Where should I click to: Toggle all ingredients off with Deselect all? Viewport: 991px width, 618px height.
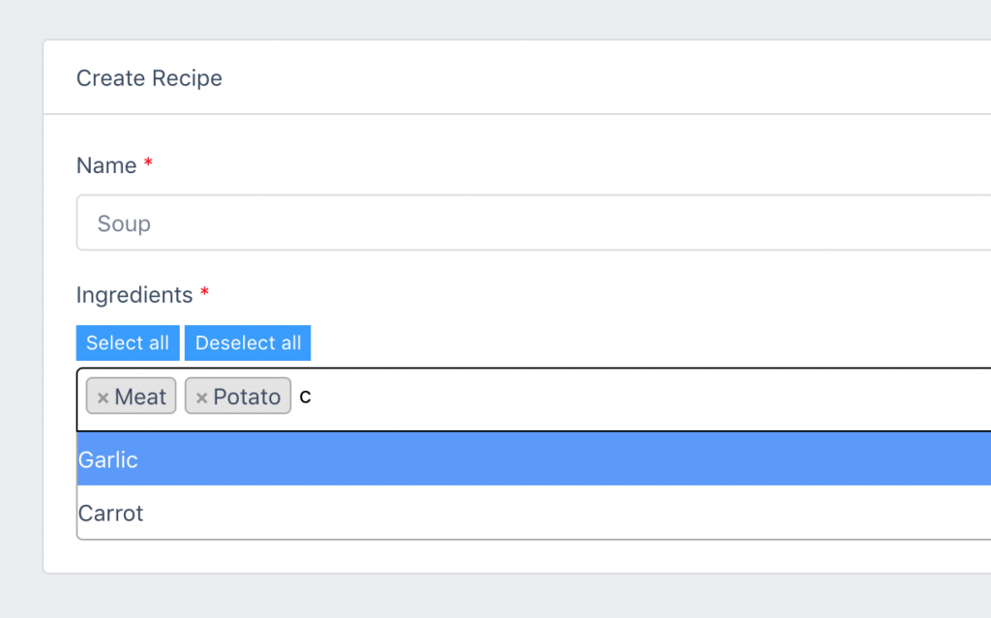click(247, 342)
